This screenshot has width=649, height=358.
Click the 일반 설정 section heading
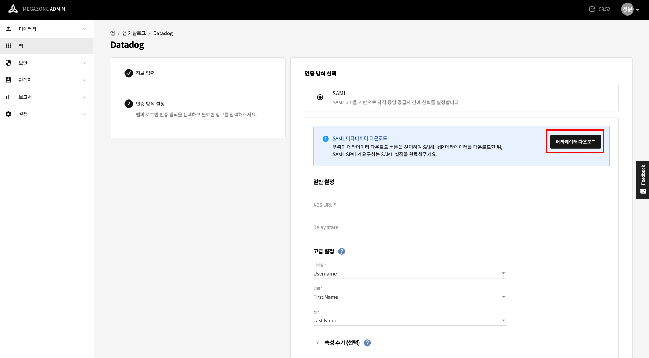(324, 182)
